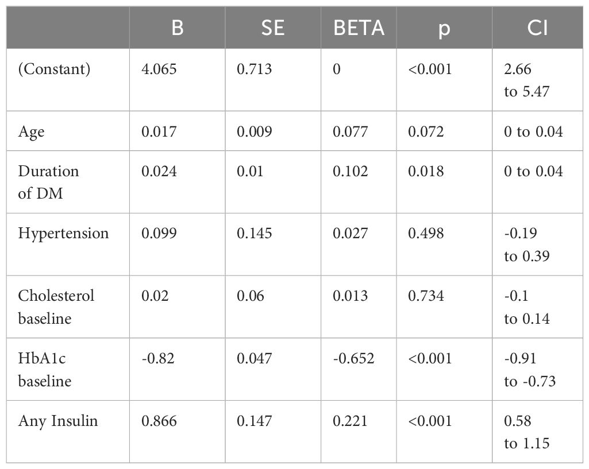This screenshot has width=589, height=469.
Task: Select the Age p-value 0.072
Action: (426, 131)
